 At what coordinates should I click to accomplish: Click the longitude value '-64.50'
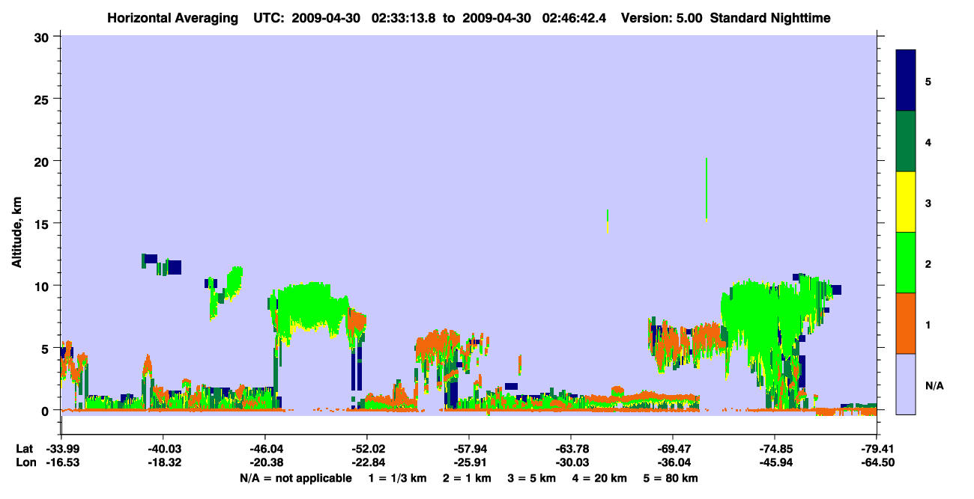(877, 463)
